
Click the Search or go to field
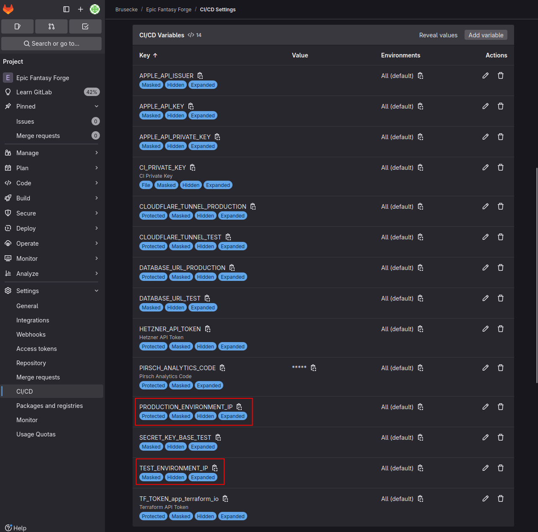coord(52,44)
